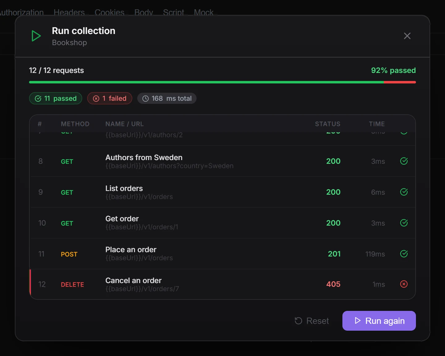Click the Bookshop collection subtitle
The width and height of the screenshot is (445, 356).
pos(70,43)
